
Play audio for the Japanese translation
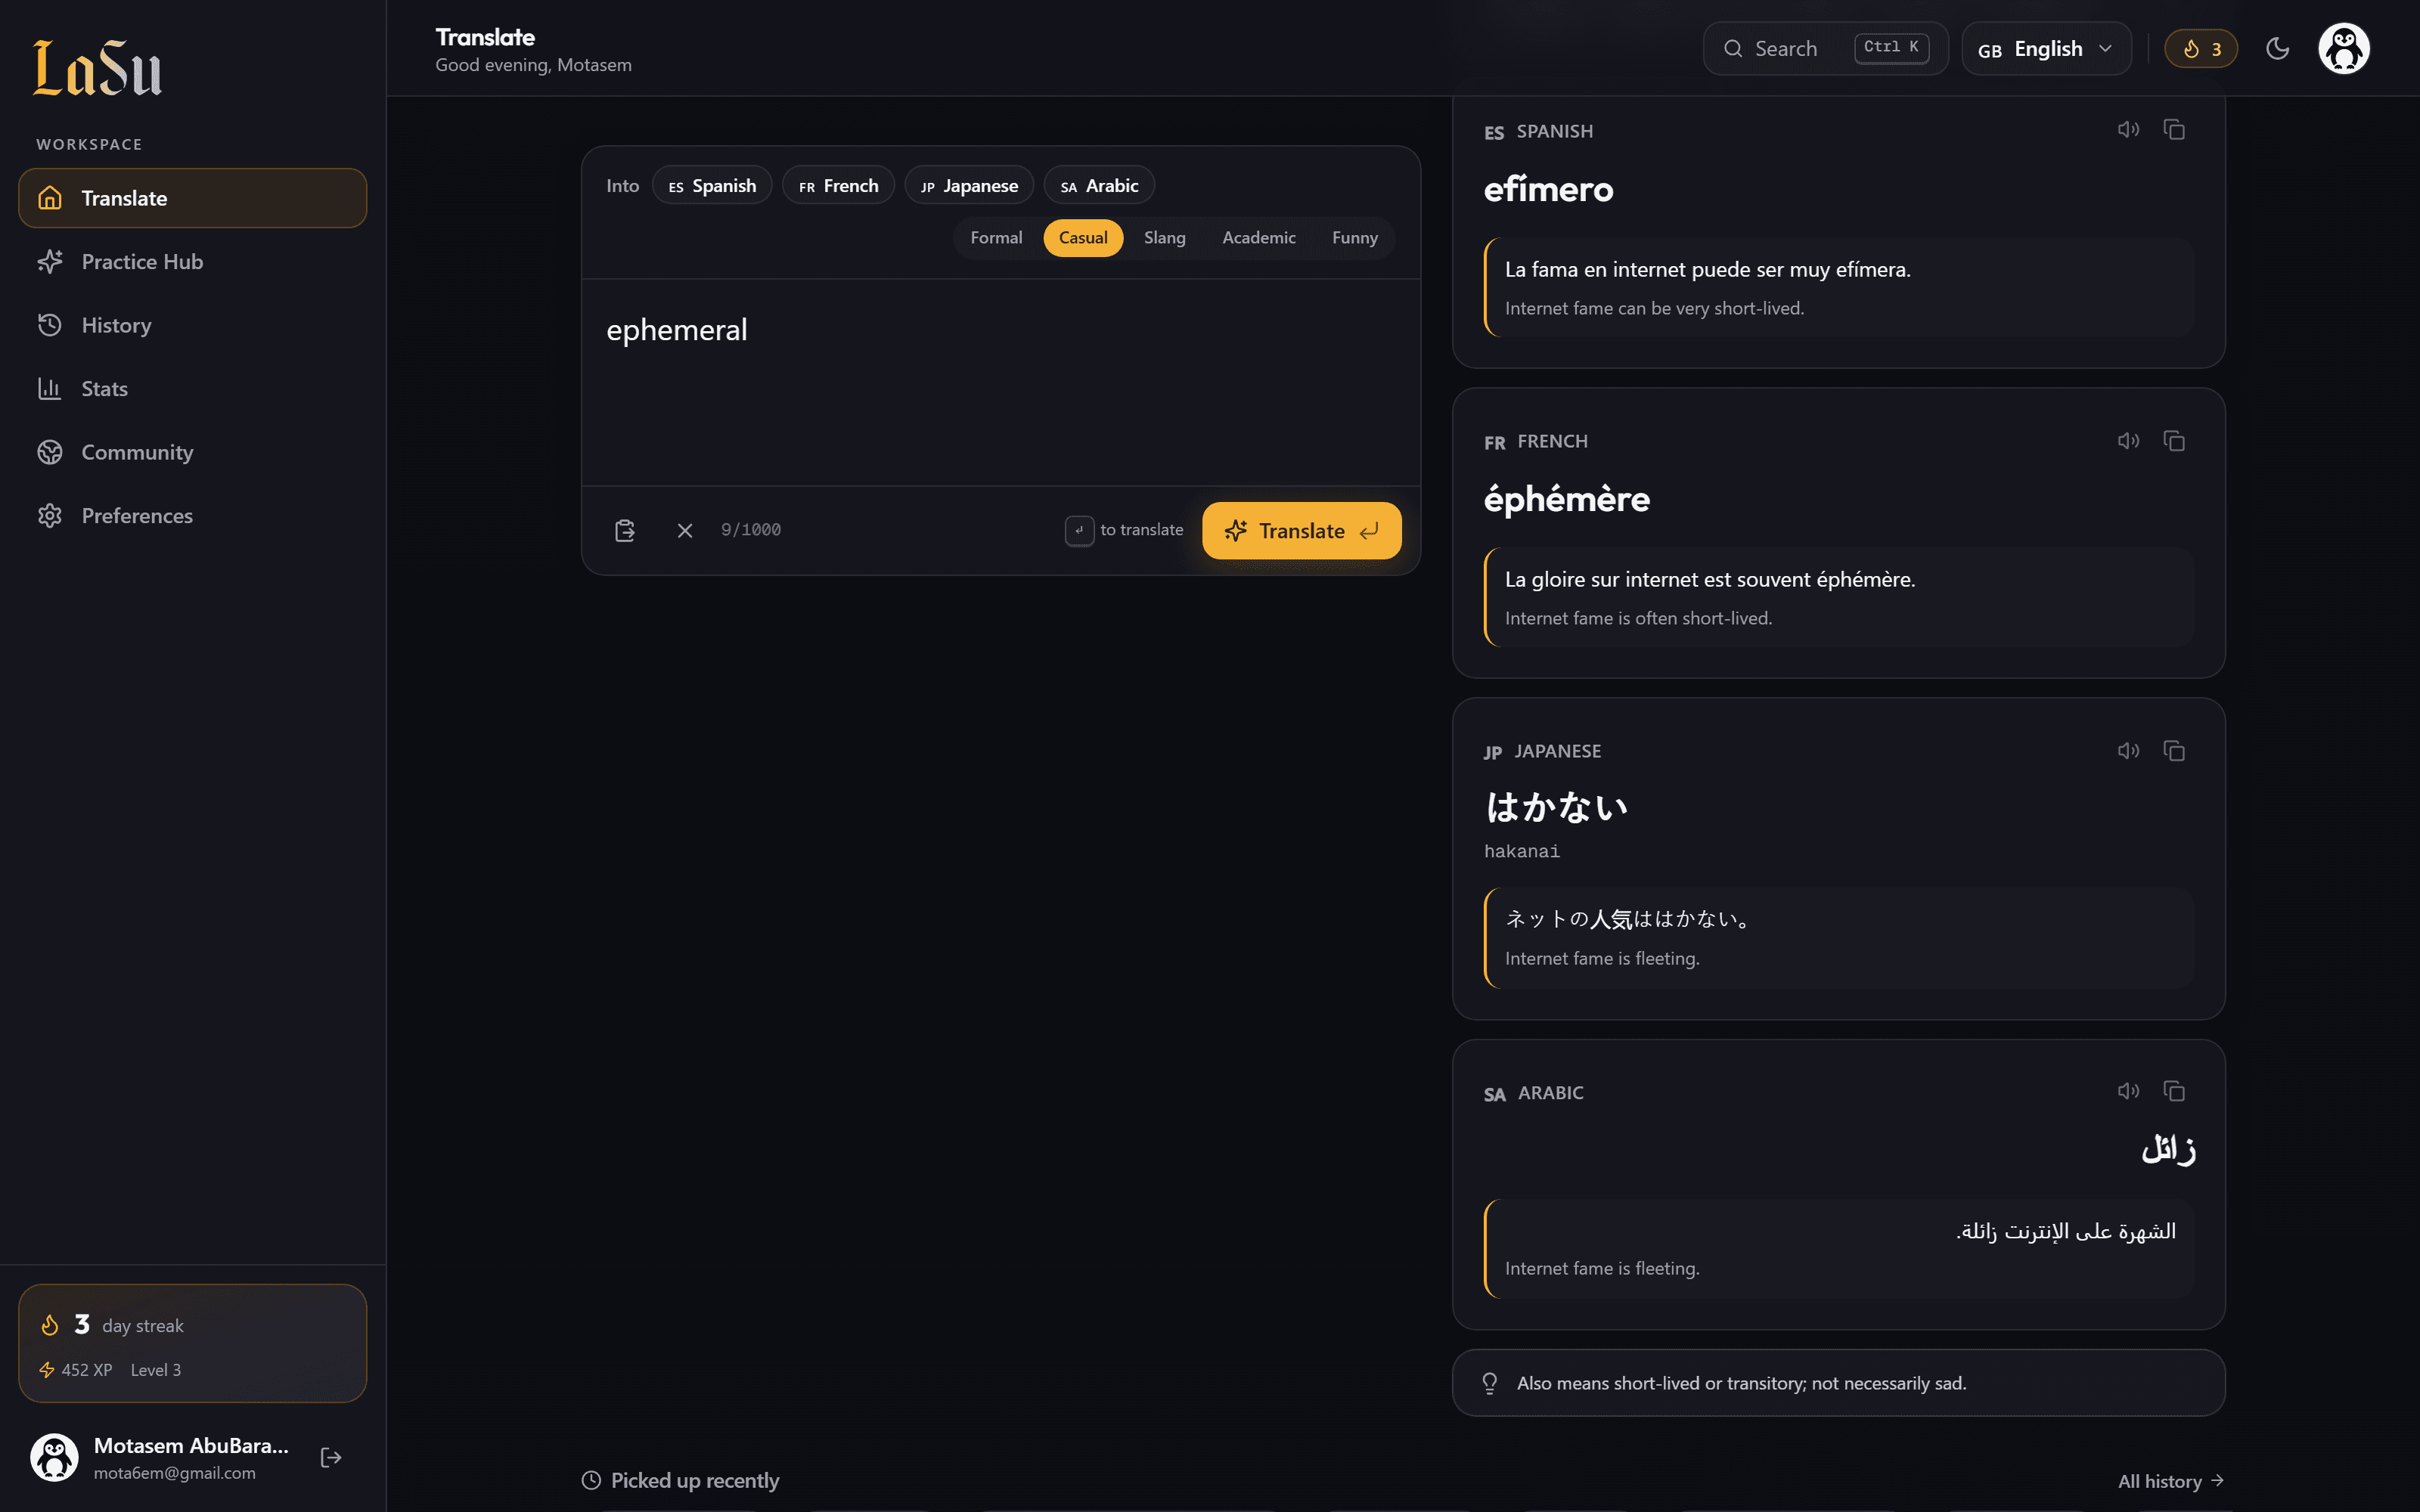coord(2128,751)
